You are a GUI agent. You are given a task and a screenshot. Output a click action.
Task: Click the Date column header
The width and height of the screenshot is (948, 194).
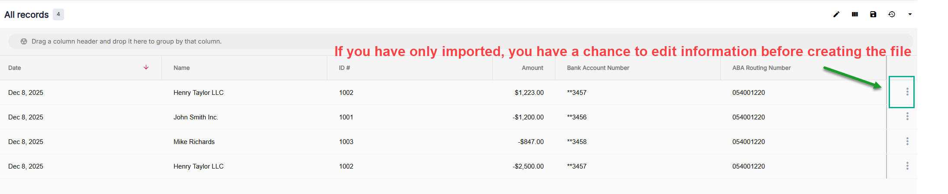coord(15,68)
